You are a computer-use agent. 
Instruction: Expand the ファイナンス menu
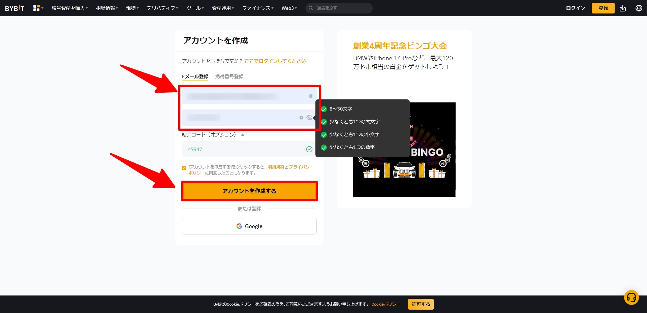click(x=258, y=8)
